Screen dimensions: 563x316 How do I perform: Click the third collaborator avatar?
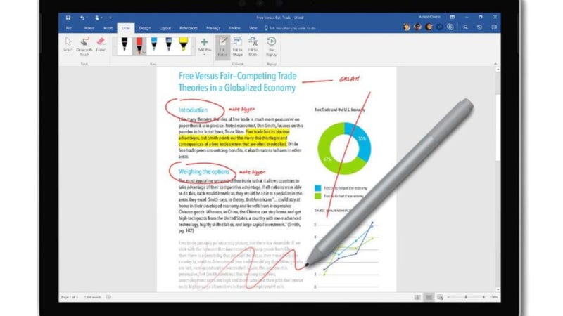[429, 27]
